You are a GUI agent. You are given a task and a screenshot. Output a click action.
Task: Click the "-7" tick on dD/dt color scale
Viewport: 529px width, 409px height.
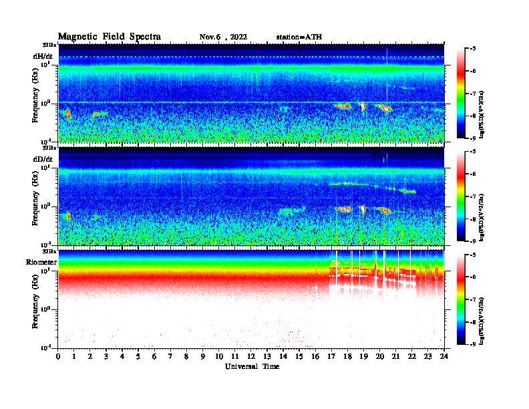473,196
